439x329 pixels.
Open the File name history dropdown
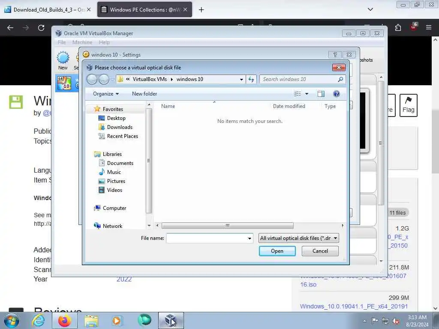[250, 238]
